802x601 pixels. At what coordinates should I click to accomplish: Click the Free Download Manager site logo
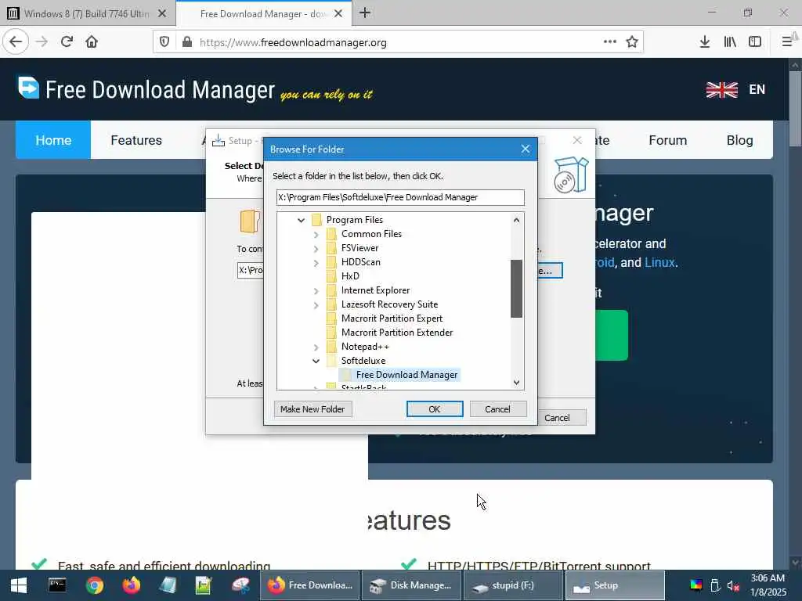click(146, 89)
